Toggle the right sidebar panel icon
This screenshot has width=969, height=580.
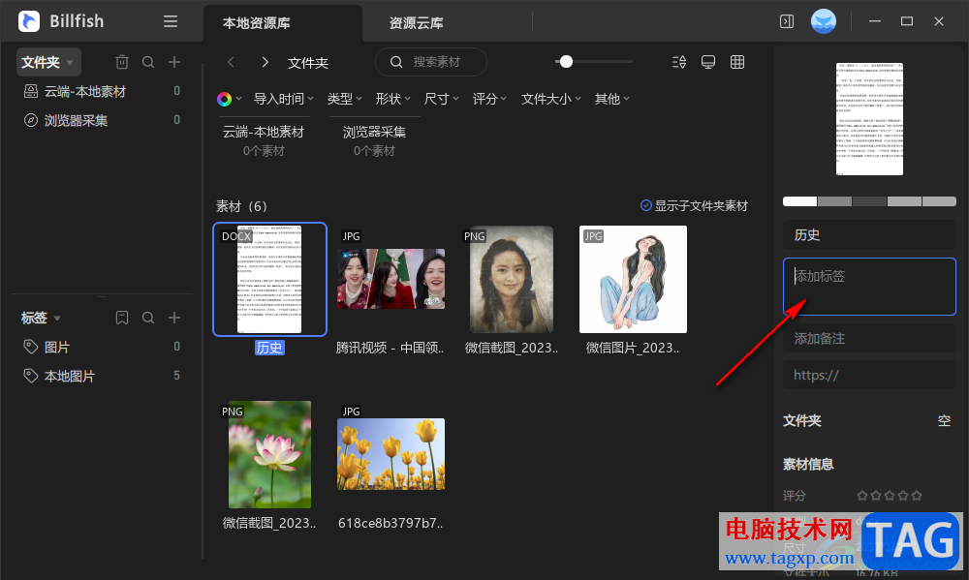pos(787,21)
